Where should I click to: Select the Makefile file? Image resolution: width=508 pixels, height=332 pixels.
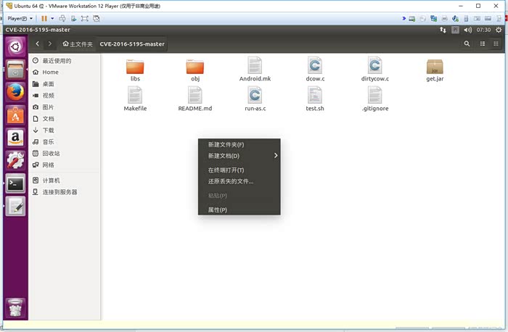click(x=135, y=99)
